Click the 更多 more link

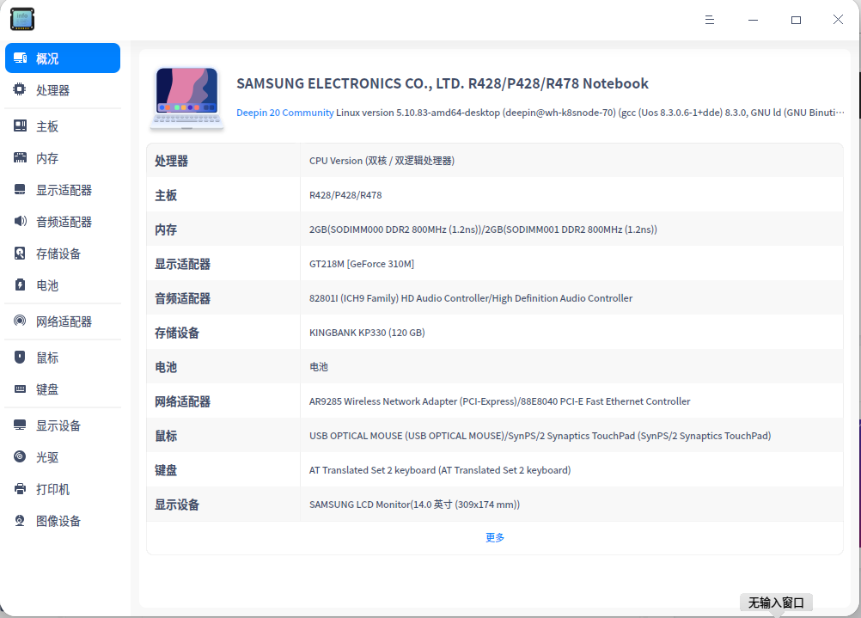(x=495, y=537)
